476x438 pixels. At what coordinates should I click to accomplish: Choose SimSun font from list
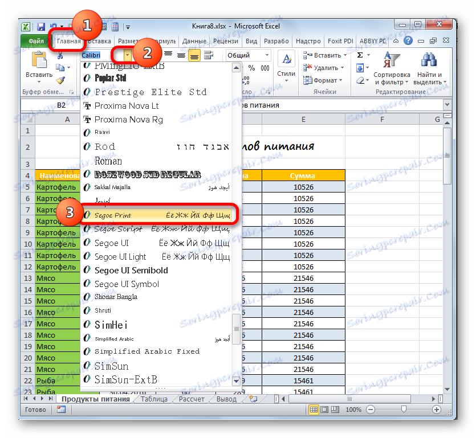pos(157,366)
